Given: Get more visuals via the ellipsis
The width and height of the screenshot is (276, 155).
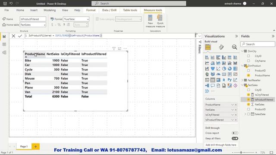Looking at the screenshot, I should pos(213,91).
